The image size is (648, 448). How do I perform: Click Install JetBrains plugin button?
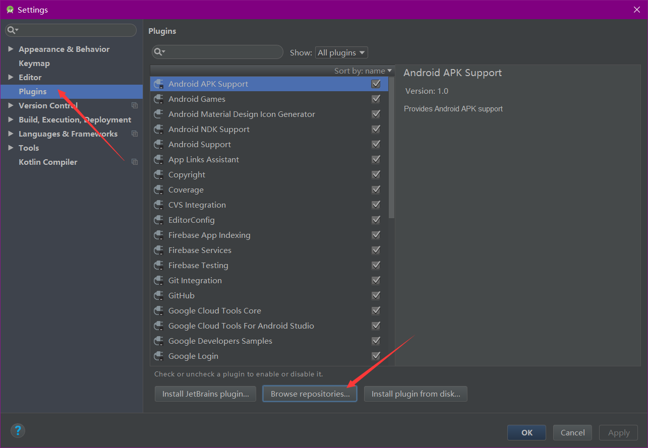(205, 394)
